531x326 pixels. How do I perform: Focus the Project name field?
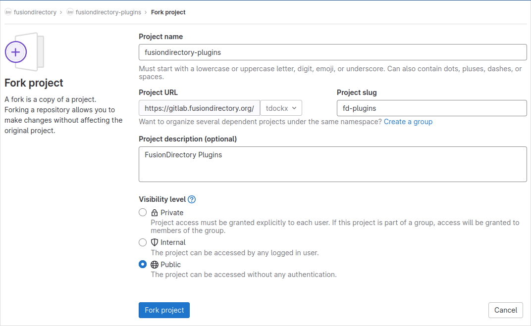332,52
